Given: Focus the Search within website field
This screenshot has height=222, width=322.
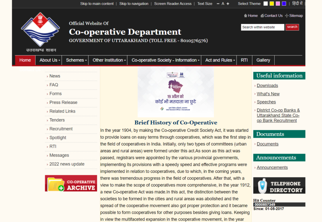Looking at the screenshot, I should 262,27.
